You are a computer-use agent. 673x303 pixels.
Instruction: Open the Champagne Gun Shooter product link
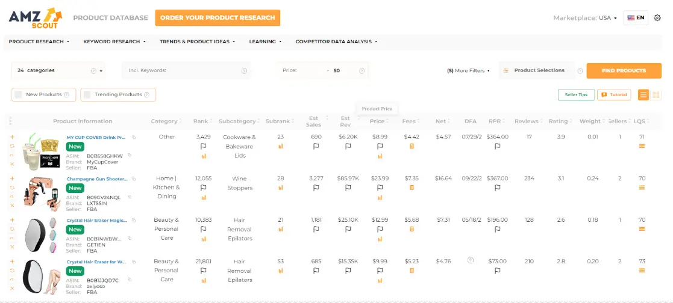98,179
